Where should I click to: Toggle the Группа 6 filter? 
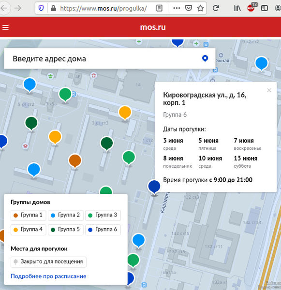[103, 230]
